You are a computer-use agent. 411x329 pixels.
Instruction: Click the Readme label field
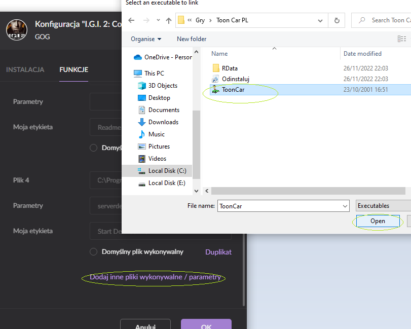tap(106, 127)
